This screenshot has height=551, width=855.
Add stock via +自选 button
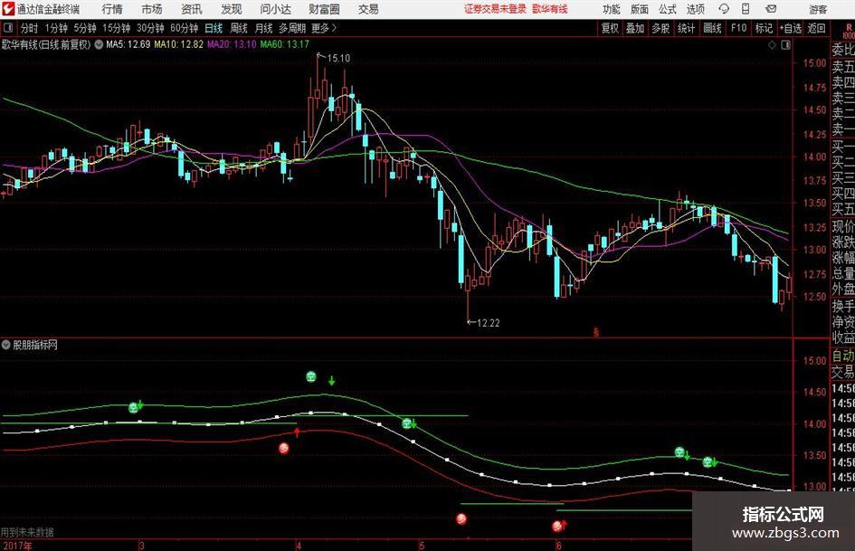pos(790,28)
